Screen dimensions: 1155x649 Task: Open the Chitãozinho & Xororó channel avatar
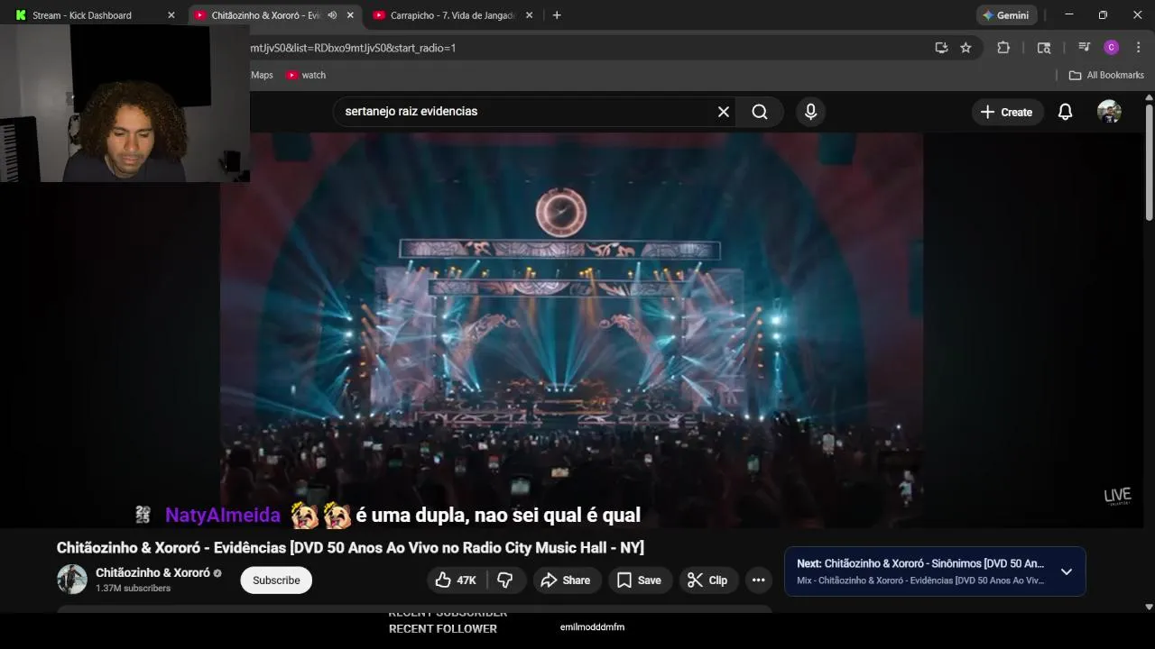[x=72, y=580]
